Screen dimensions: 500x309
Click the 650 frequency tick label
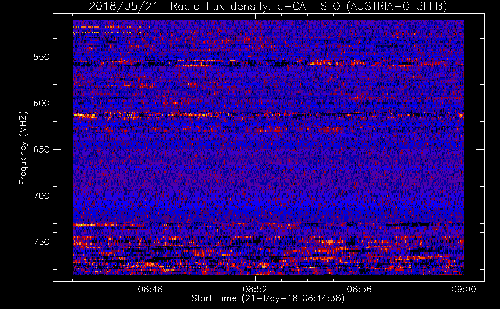[41, 150]
